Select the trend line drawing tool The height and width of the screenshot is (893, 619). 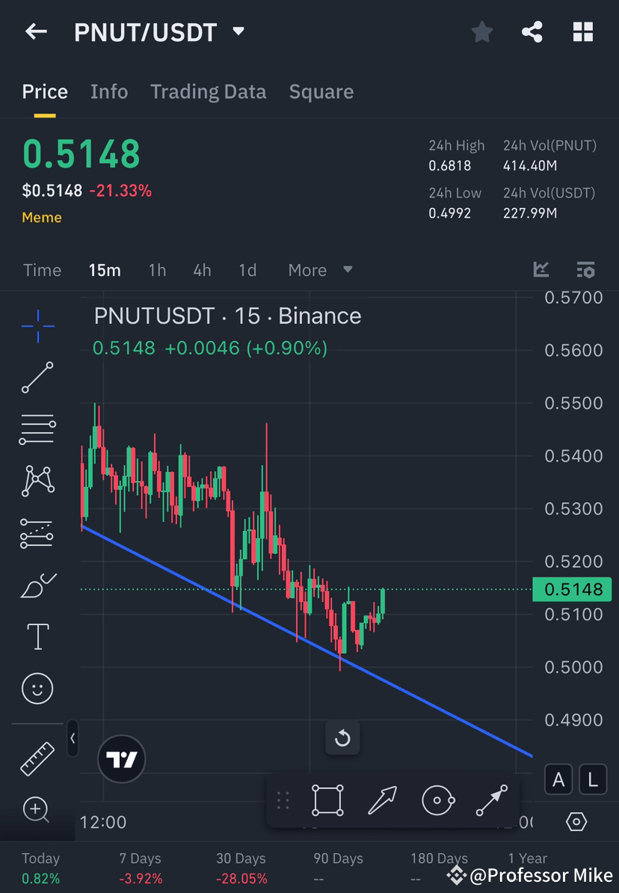[37, 378]
